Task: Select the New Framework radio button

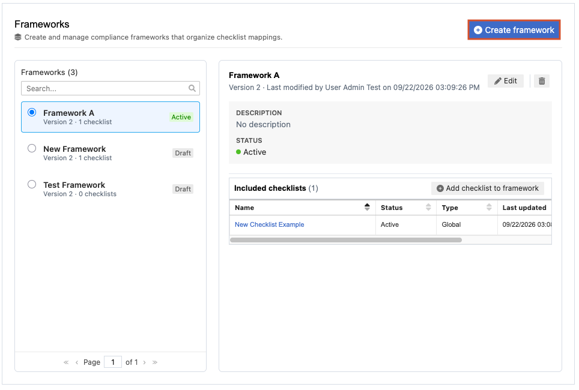Action: pos(32,148)
